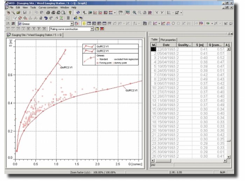245x181 pixels.
Task: Click the magic wand wizard icon
Action: pyautogui.click(x=13, y=13)
